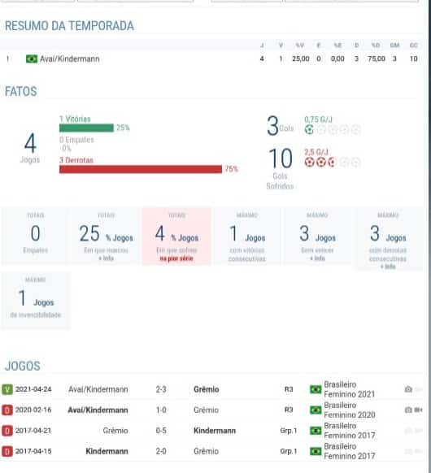This screenshot has width=431, height=473.
Task: Open the 2-0 score of the 2017-04-15 match
Action: pos(161,451)
